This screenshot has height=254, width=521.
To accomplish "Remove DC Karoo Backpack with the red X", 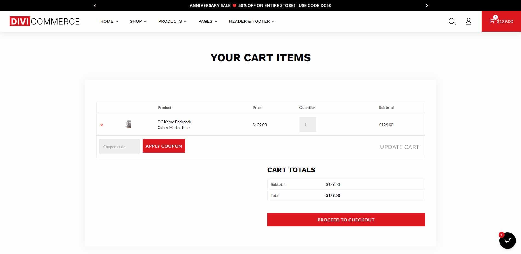I will tap(101, 125).
